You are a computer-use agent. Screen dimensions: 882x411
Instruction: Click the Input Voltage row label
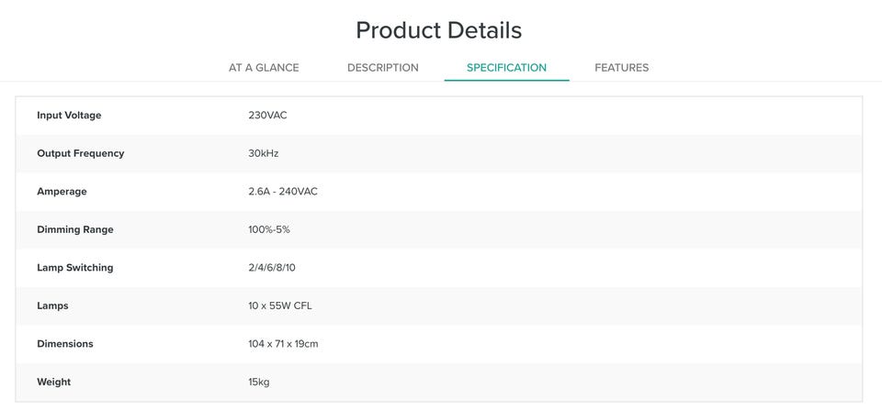tap(69, 116)
